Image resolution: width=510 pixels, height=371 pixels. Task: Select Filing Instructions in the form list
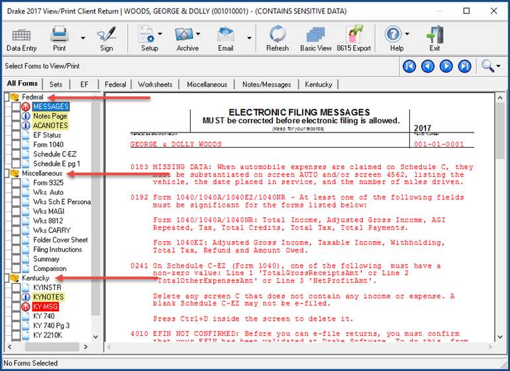tap(58, 250)
